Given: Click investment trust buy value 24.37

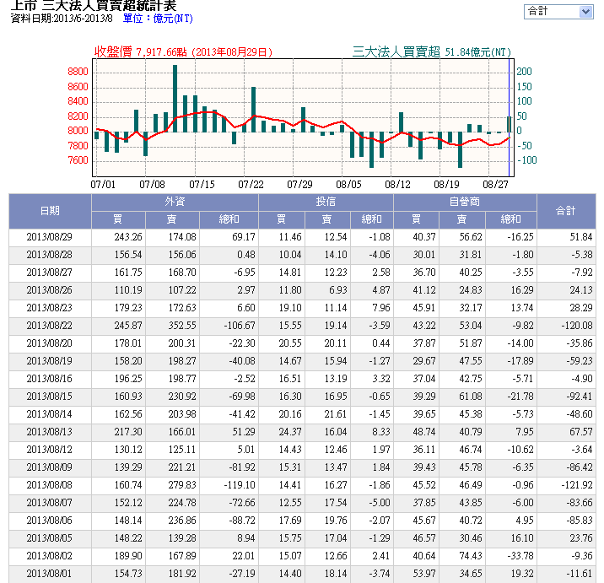Looking at the screenshot, I should tap(290, 432).
